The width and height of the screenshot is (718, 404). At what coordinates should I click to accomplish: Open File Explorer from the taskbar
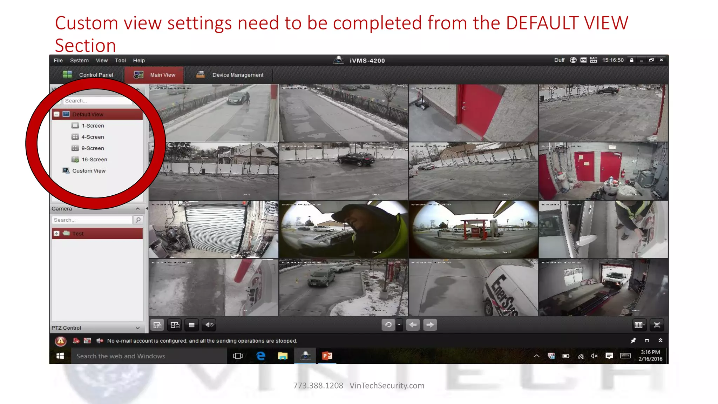click(283, 356)
